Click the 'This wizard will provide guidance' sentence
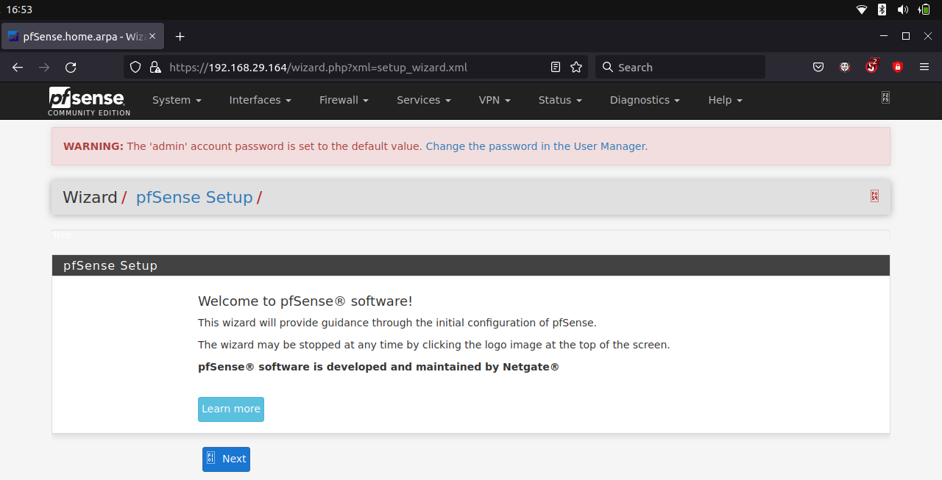 pos(397,323)
